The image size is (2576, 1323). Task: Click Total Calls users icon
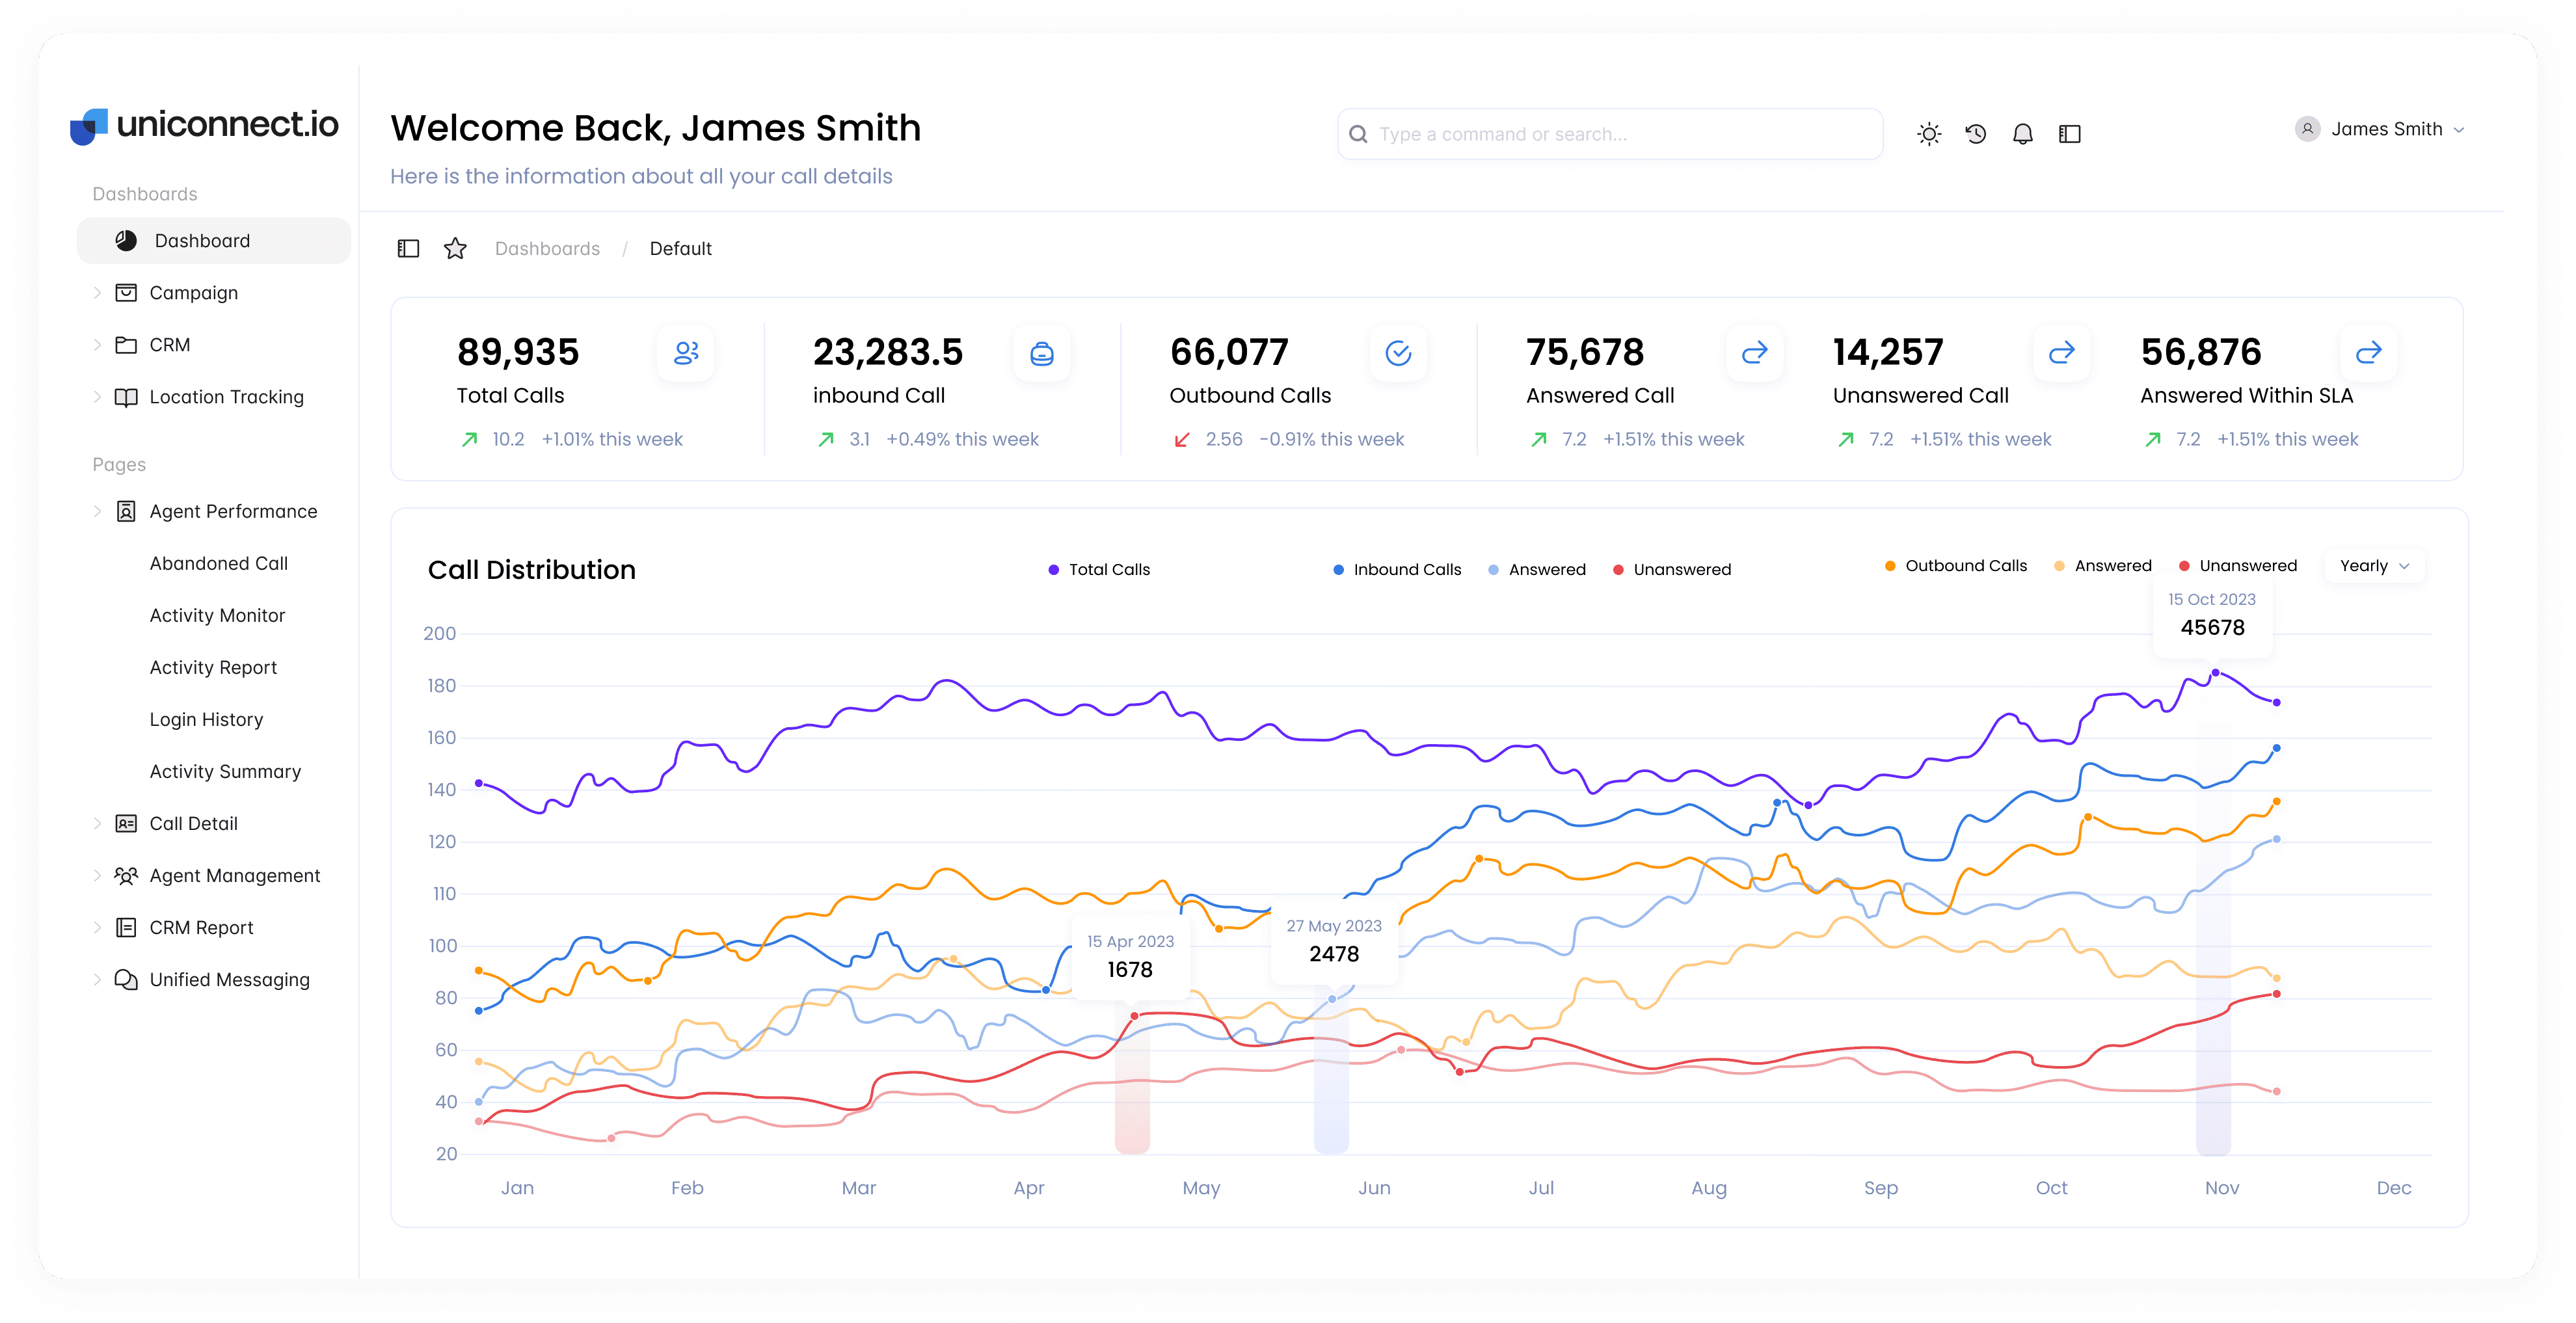coord(686,352)
